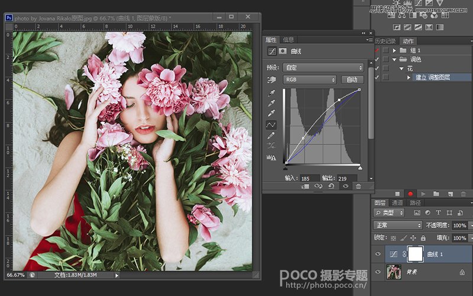Viewport: 473px width, 296px height.
Task: Collapse the 调色 action set
Action: (x=394, y=60)
